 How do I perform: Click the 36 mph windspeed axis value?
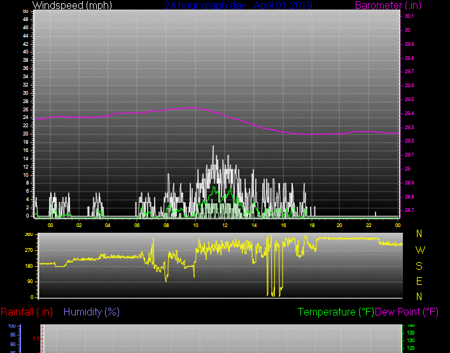25,68
